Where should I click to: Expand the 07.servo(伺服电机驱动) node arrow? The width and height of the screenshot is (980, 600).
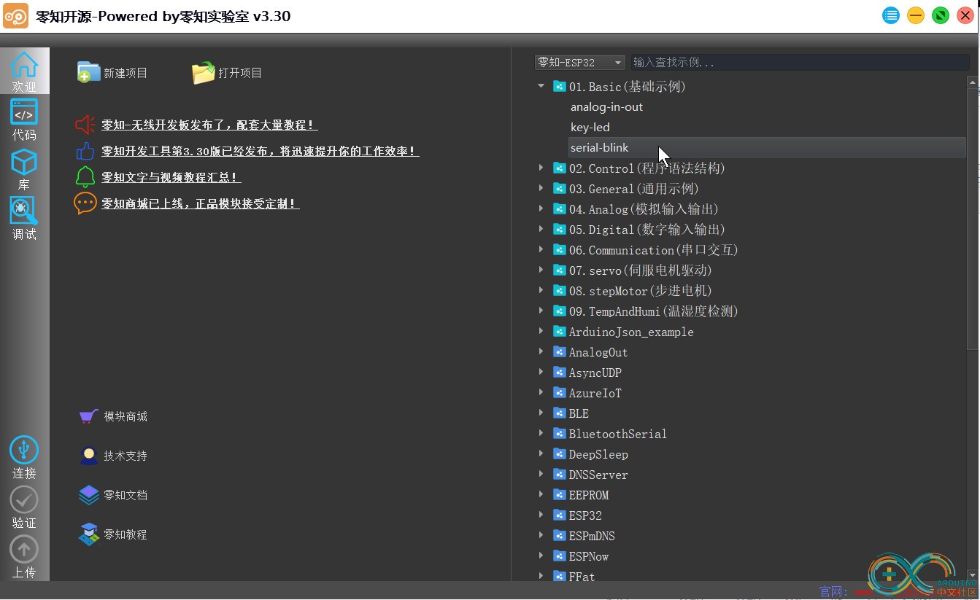(541, 270)
